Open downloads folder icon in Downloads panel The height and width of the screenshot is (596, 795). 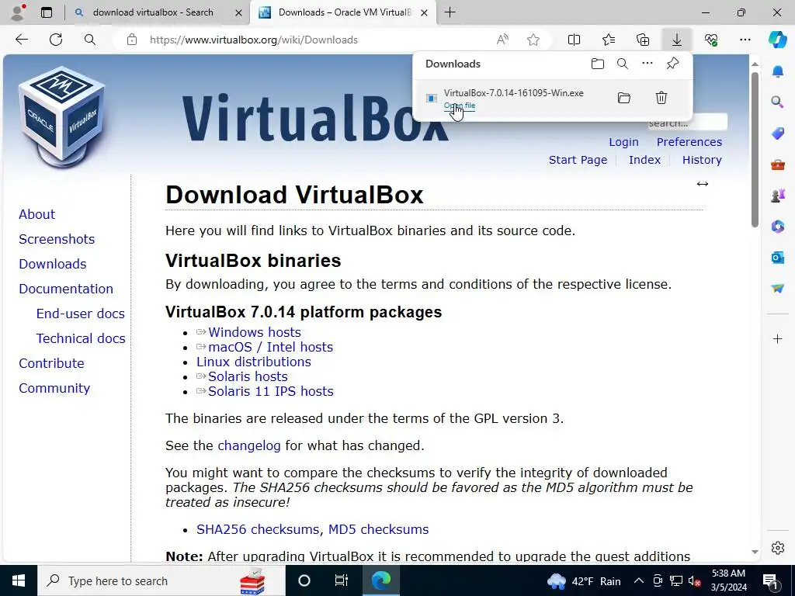(598, 64)
